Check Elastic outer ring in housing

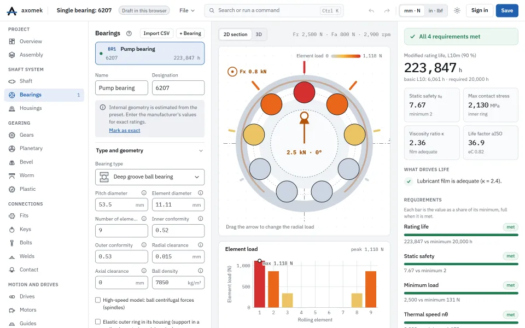pos(98,321)
